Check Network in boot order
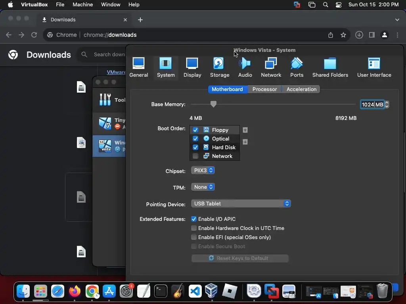406x304 pixels. coord(195,156)
